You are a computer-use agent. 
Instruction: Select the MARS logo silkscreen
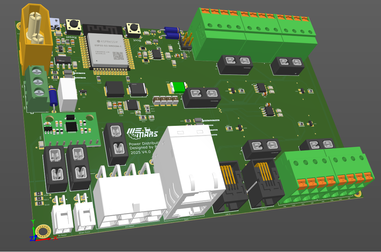142,133
